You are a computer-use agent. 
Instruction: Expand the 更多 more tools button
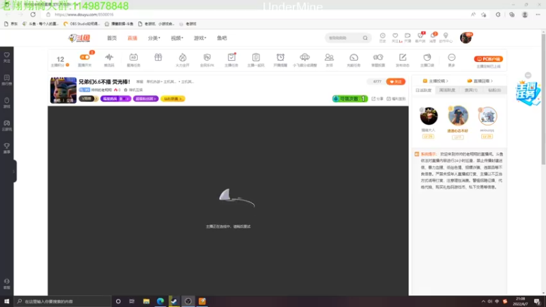[452, 59]
